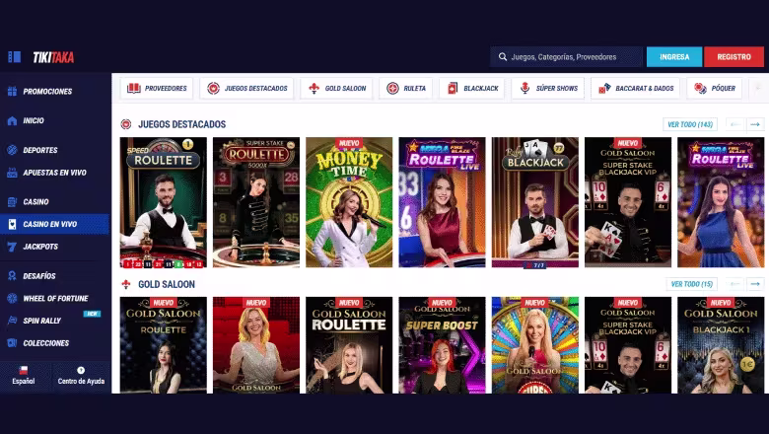Screen dimensions: 769x434
Task: Open Apuestas en Vivo sidebar item
Action: tap(55, 173)
